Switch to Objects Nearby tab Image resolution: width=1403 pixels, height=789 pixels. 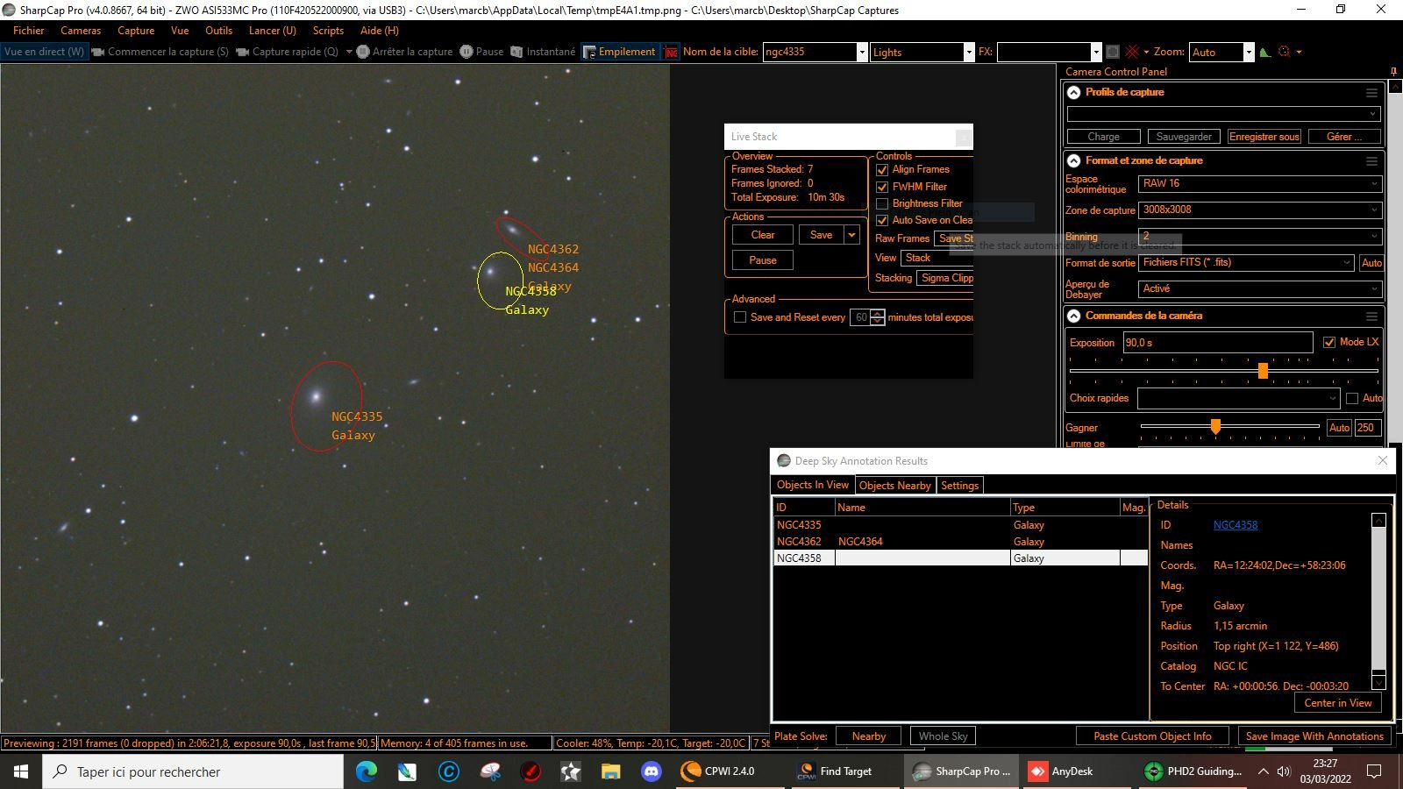tap(894, 486)
